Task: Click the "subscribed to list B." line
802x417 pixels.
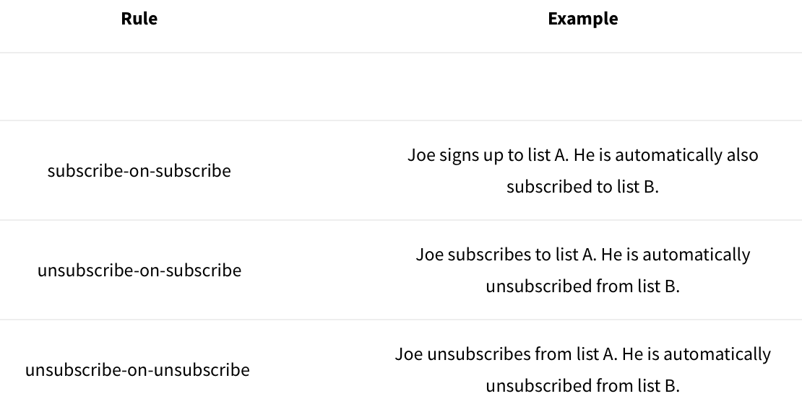Action: click(582, 187)
